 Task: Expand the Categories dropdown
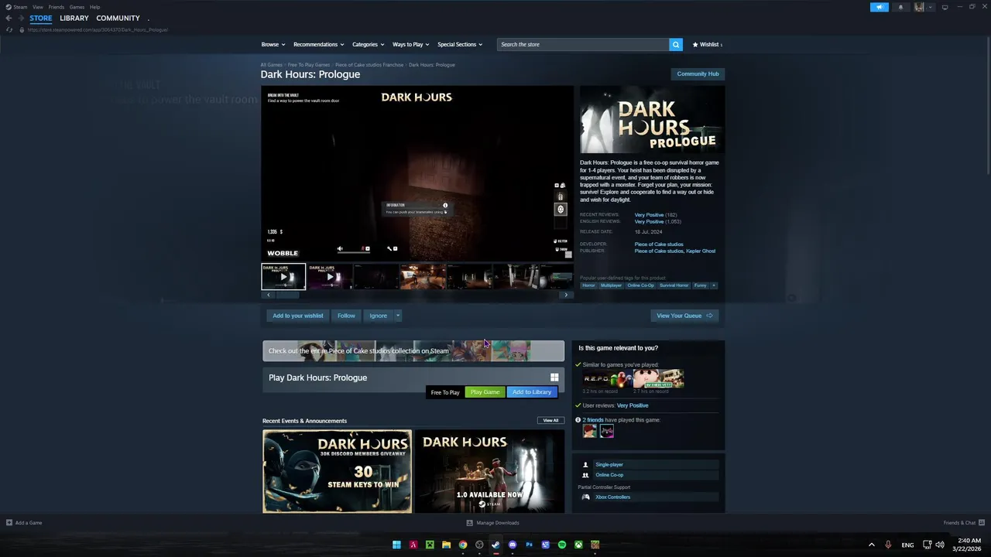click(x=368, y=44)
